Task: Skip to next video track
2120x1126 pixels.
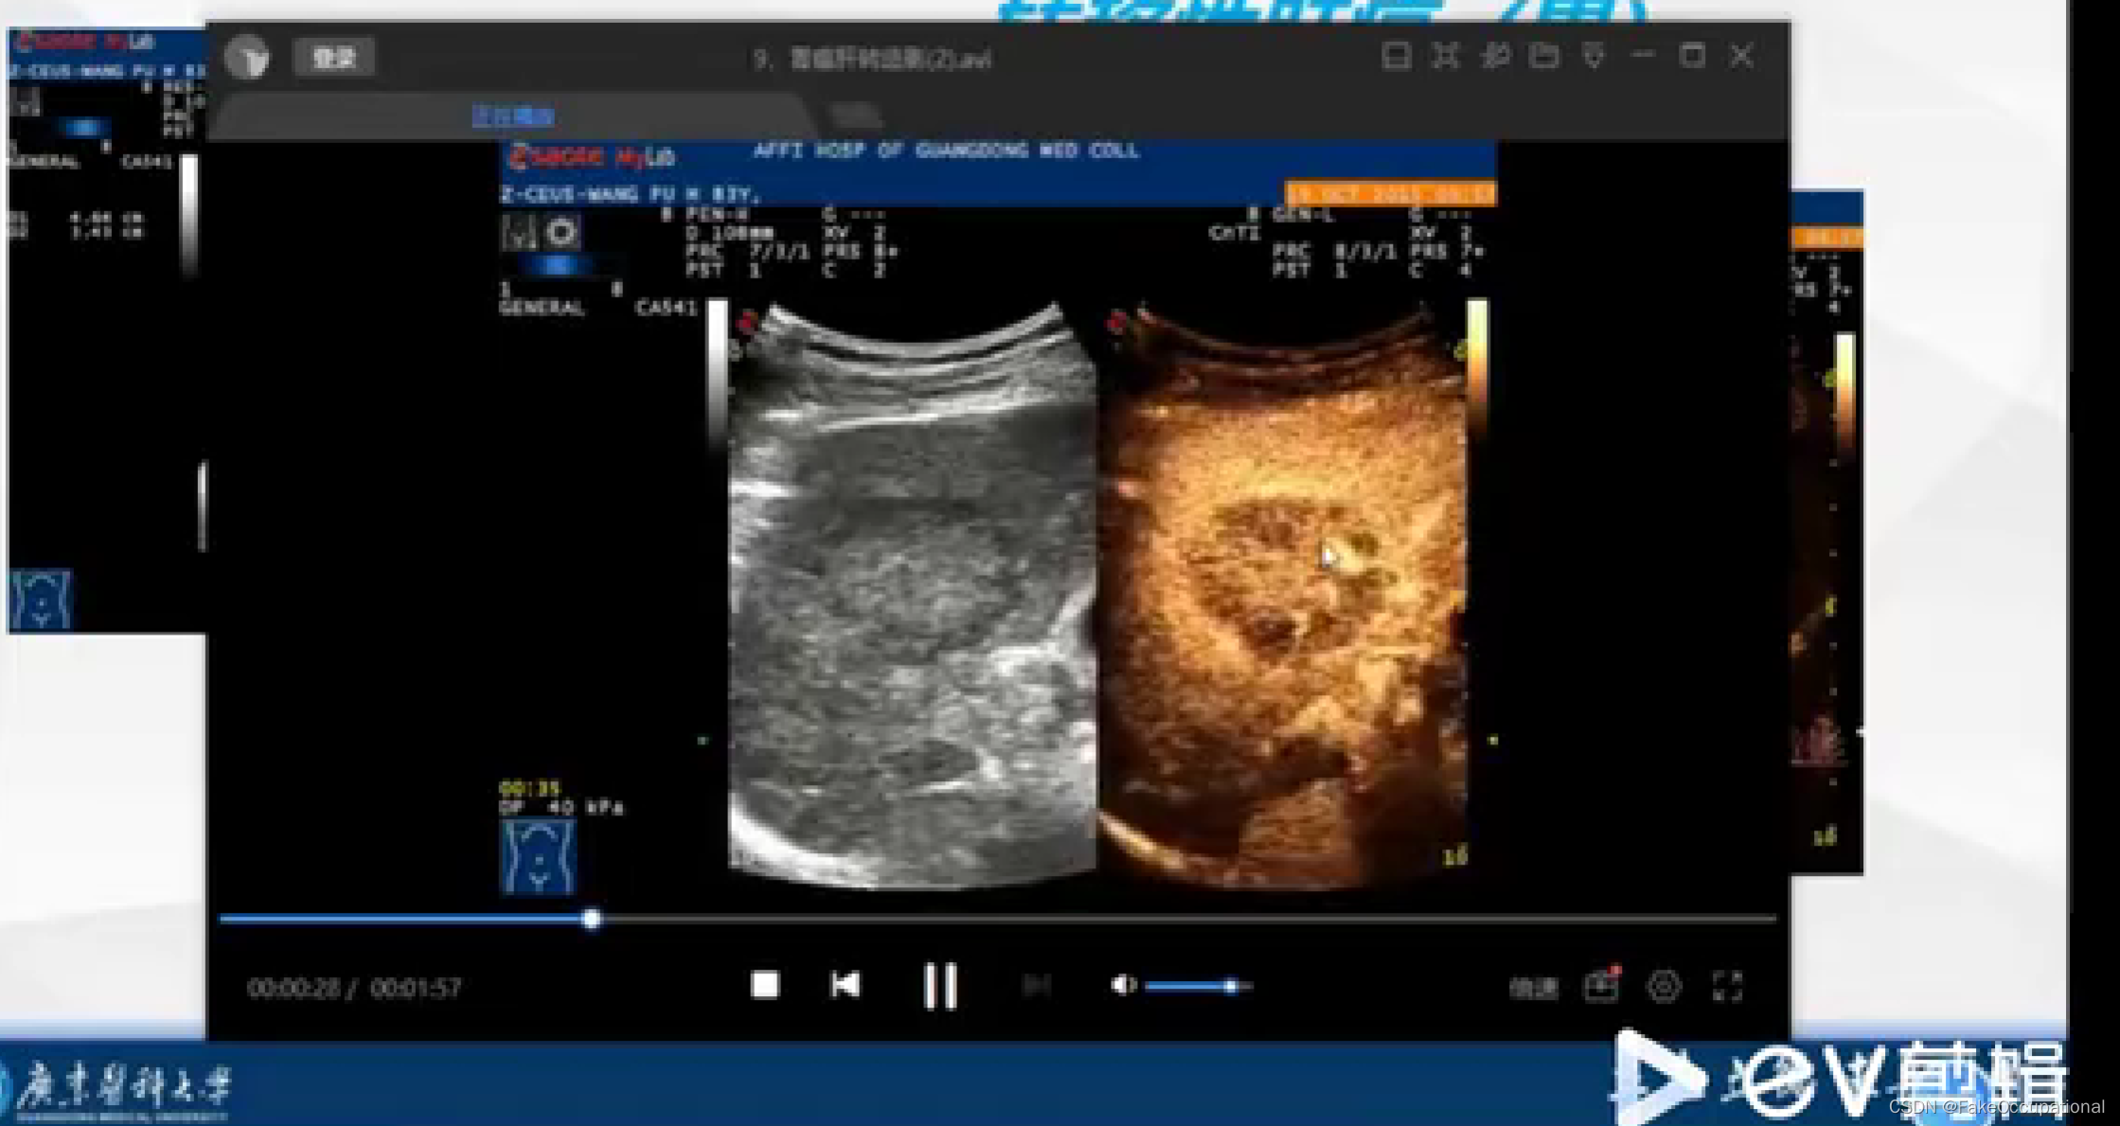Action: (x=1037, y=986)
